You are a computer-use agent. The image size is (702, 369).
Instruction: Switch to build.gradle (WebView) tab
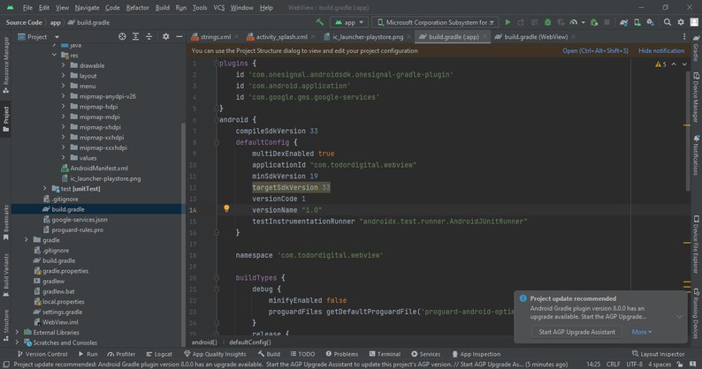point(536,37)
